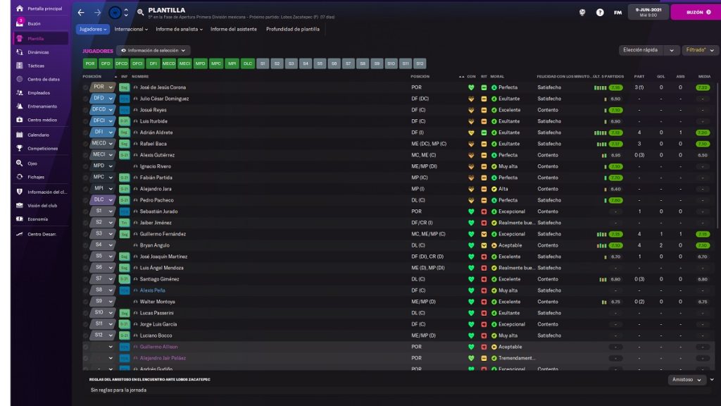This screenshot has width=721, height=406.
Task: Open Centro médico from the sidebar
Action: point(20,120)
